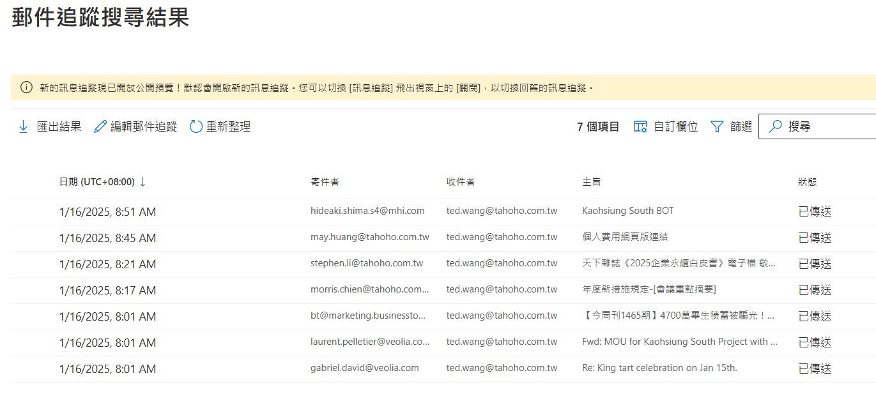Open the Kaohsiung South BOT message row

point(627,211)
